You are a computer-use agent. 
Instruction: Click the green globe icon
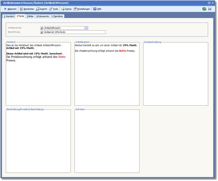[204, 9]
